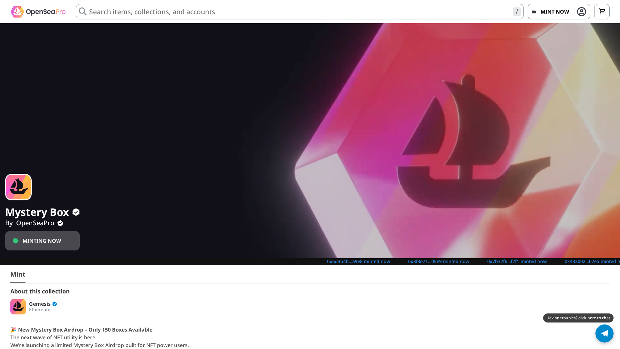The height and width of the screenshot is (349, 620).
Task: Click the Gemesis collection thumbnail
Action: click(18, 307)
